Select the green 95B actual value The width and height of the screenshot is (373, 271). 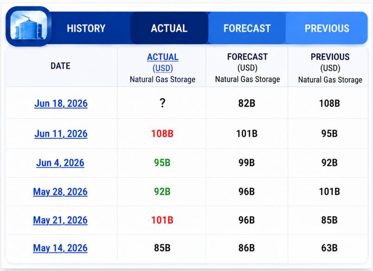coord(162,163)
